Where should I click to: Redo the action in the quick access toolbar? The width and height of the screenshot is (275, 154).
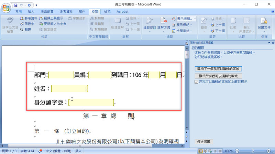coord(29,5)
